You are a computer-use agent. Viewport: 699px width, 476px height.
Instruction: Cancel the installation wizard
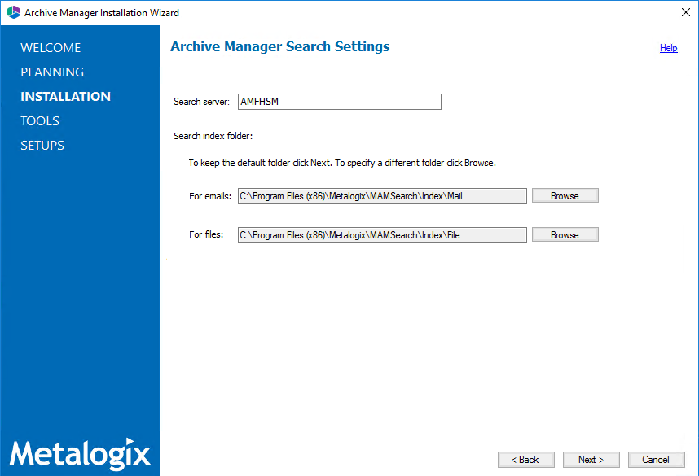656,460
